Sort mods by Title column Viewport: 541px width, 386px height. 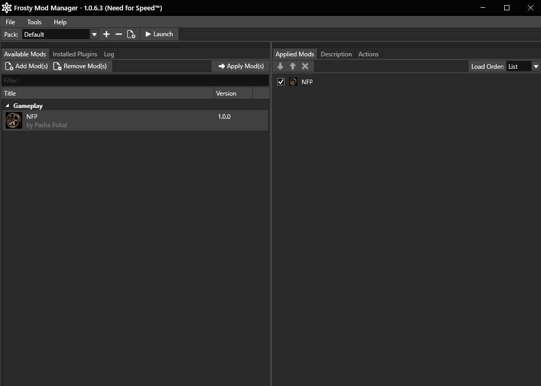tap(107, 94)
